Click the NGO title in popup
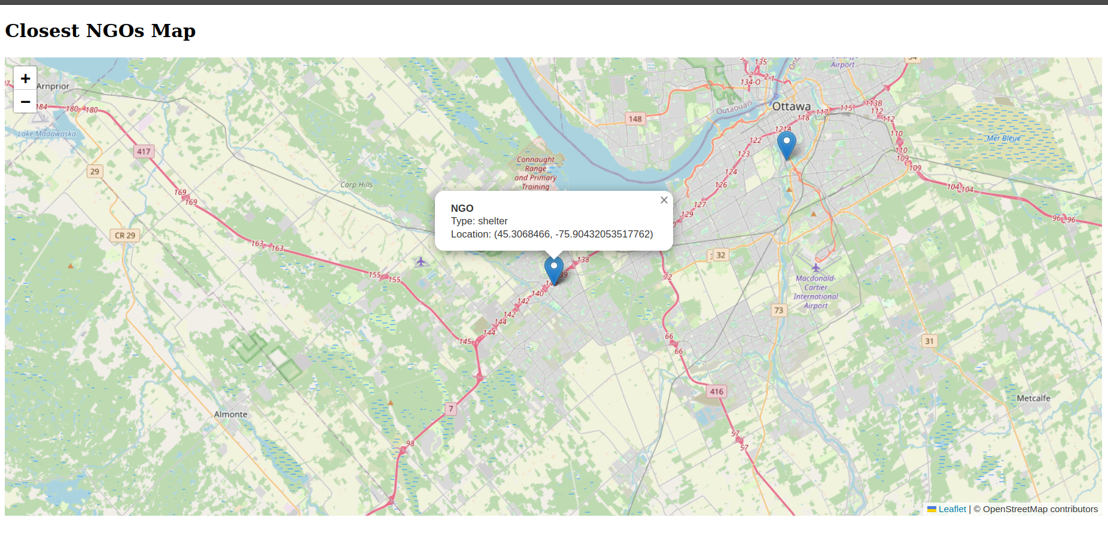This screenshot has width=1108, height=551. point(462,208)
